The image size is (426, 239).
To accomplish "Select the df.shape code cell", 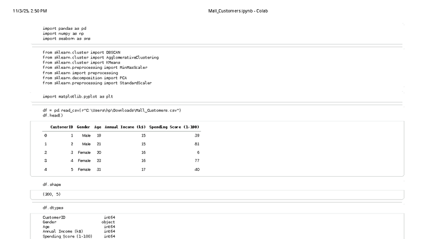I will pos(52,185).
